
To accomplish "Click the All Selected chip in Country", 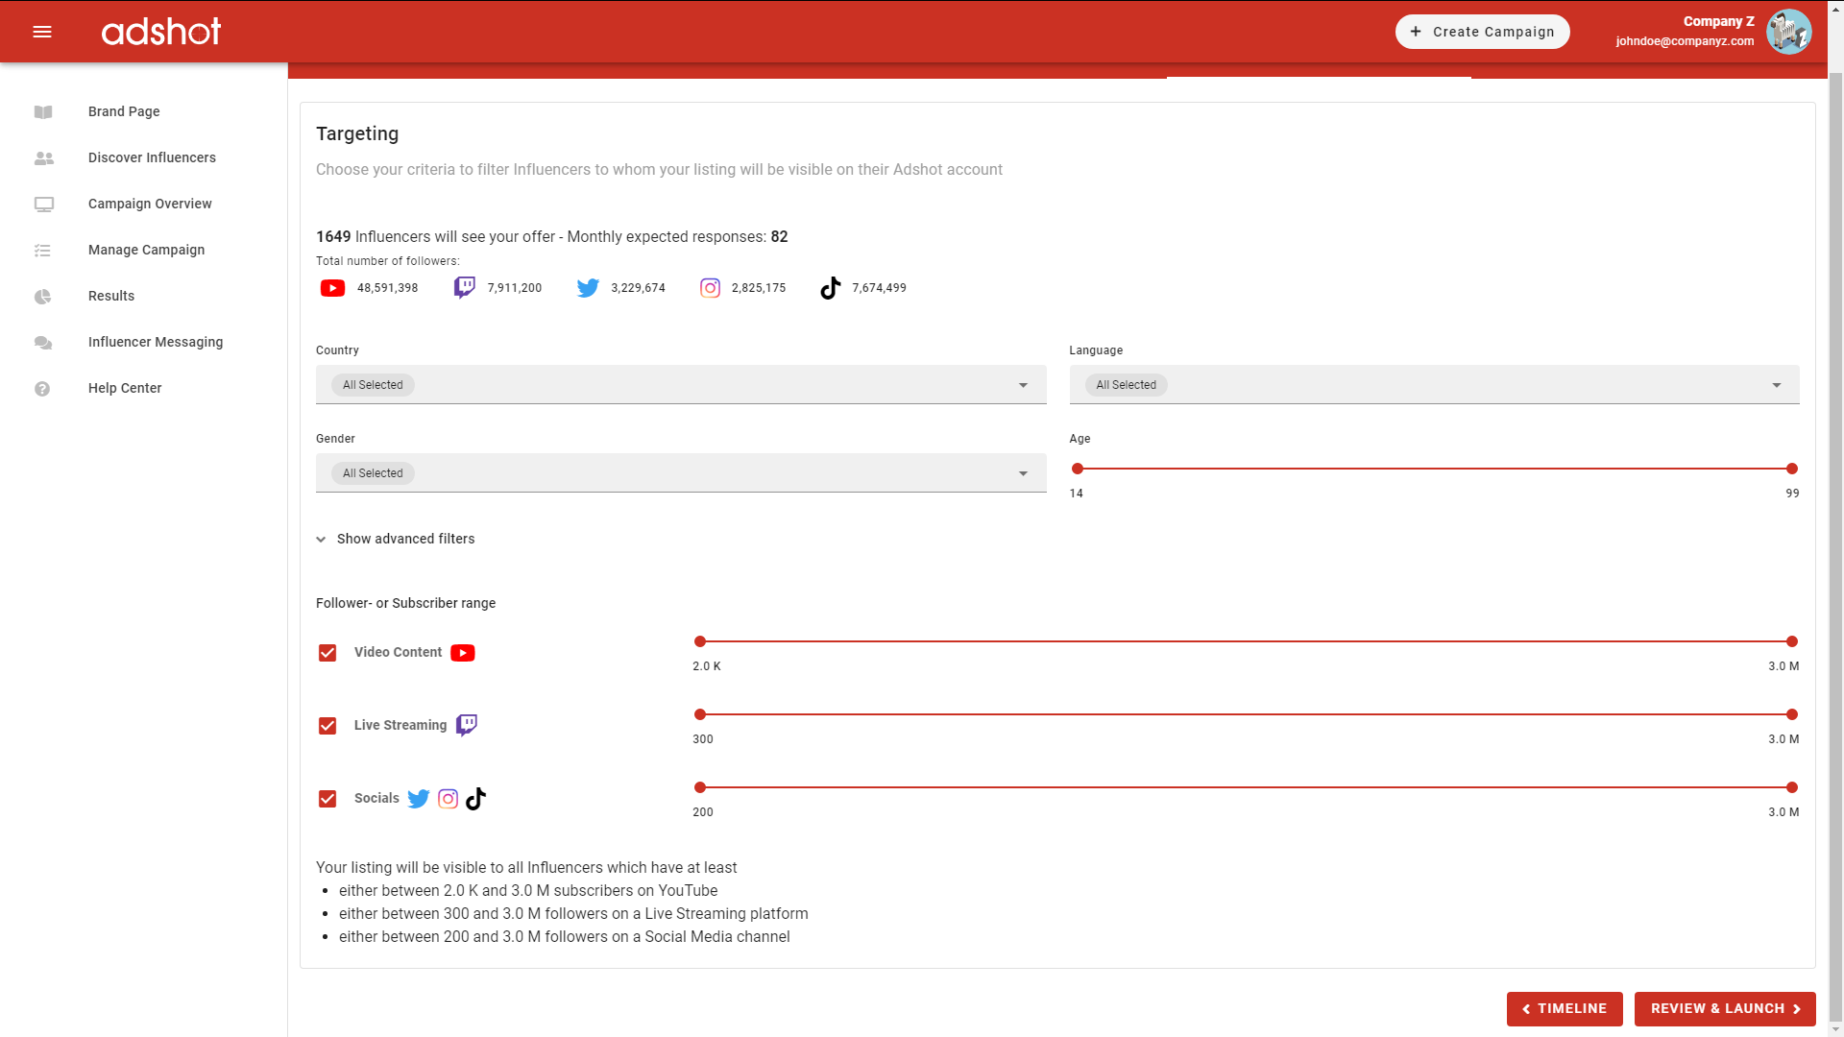I will pos(373,385).
